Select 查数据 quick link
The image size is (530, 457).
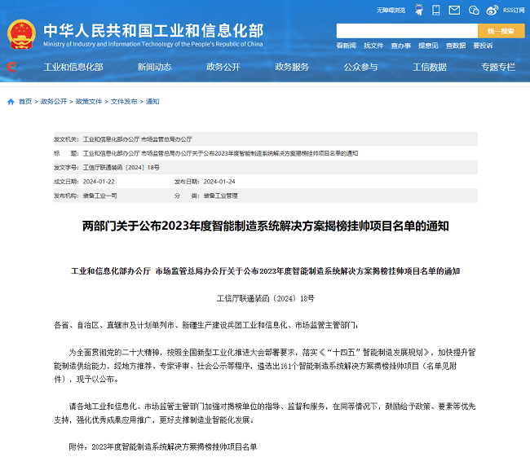(456, 46)
